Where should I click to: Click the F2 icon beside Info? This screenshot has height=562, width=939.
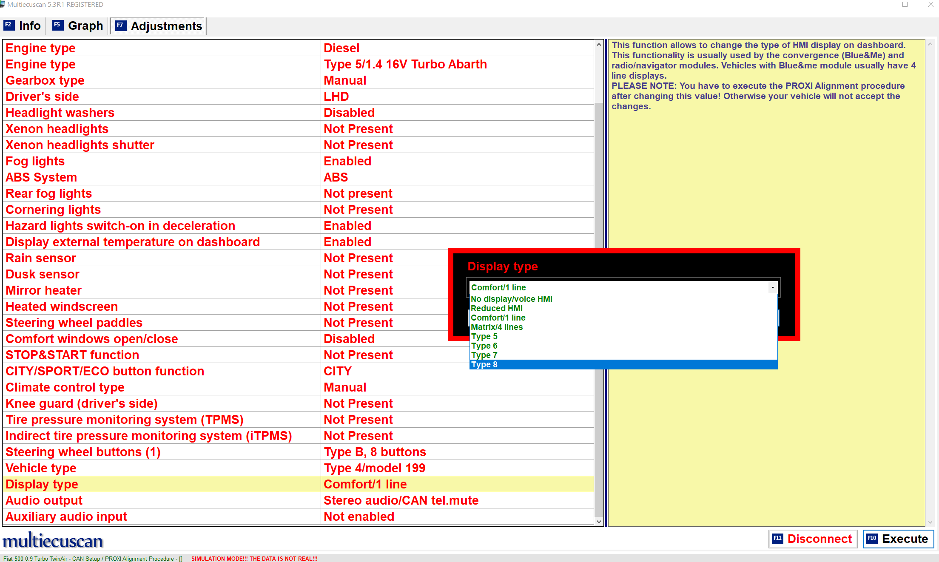(9, 25)
